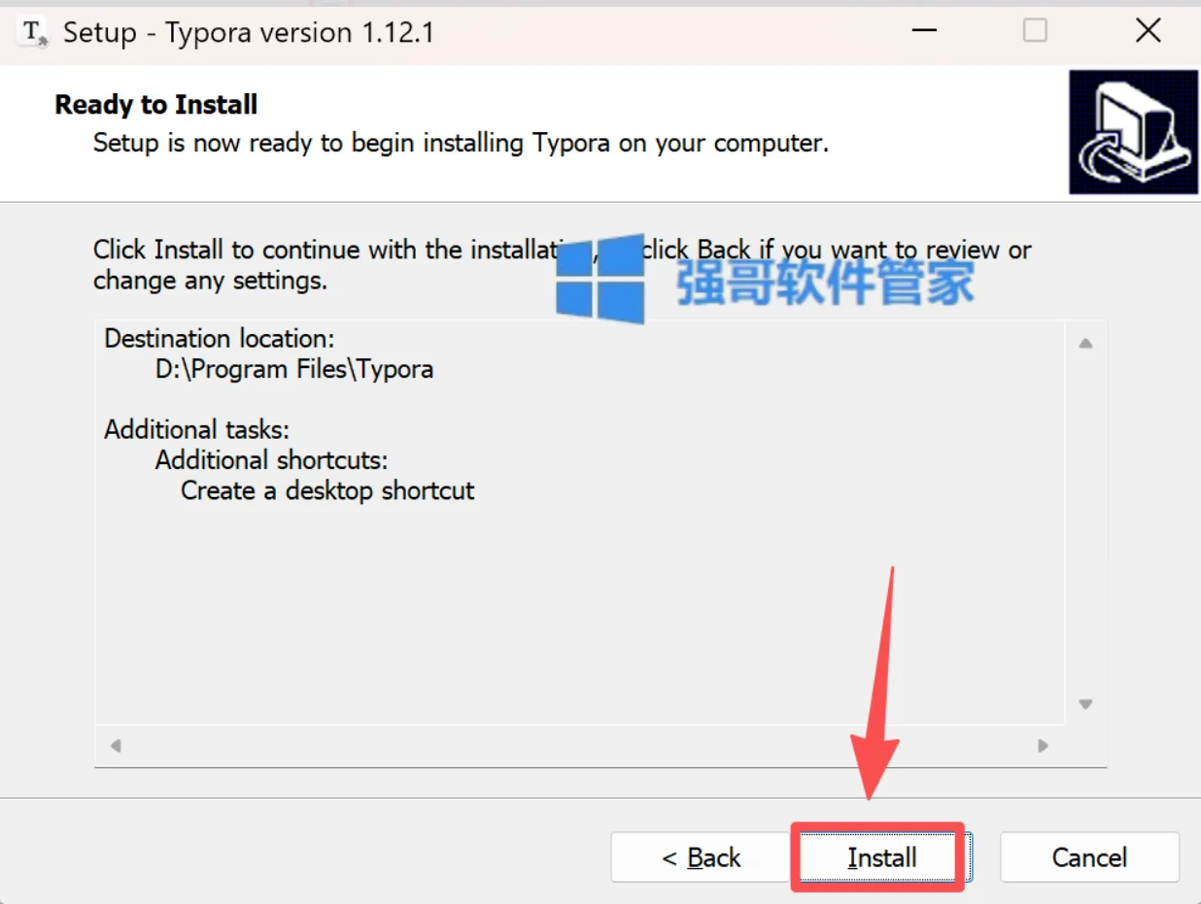Click the disabled maximize box in the title bar
This screenshot has height=904, width=1201.
pos(1036,31)
